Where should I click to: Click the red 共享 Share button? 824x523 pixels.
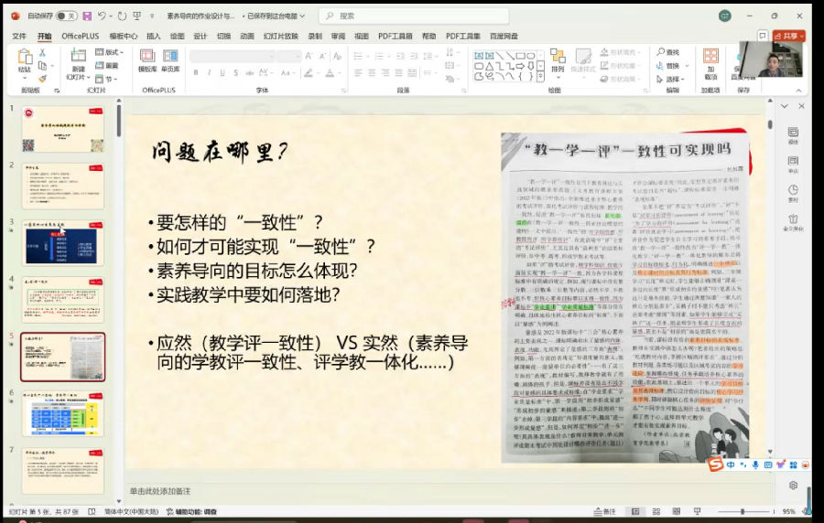point(787,36)
